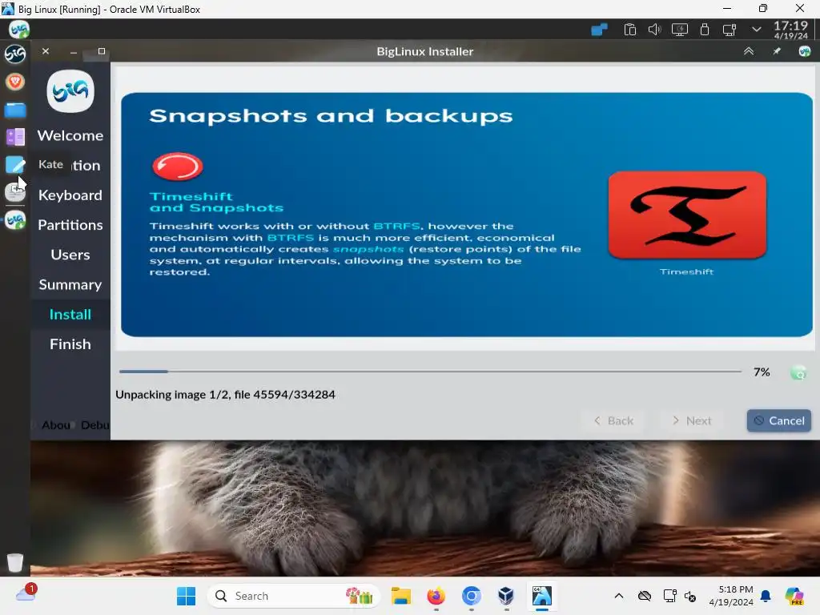
Task: Open the Debug button in installer sidebar
Action: coord(94,425)
